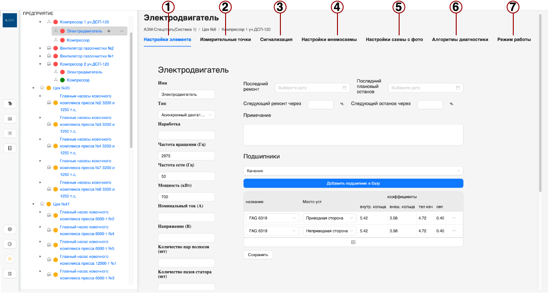The height and width of the screenshot is (293, 548).
Task: Click the Добавить подшипник в базу button
Action: coord(353,183)
